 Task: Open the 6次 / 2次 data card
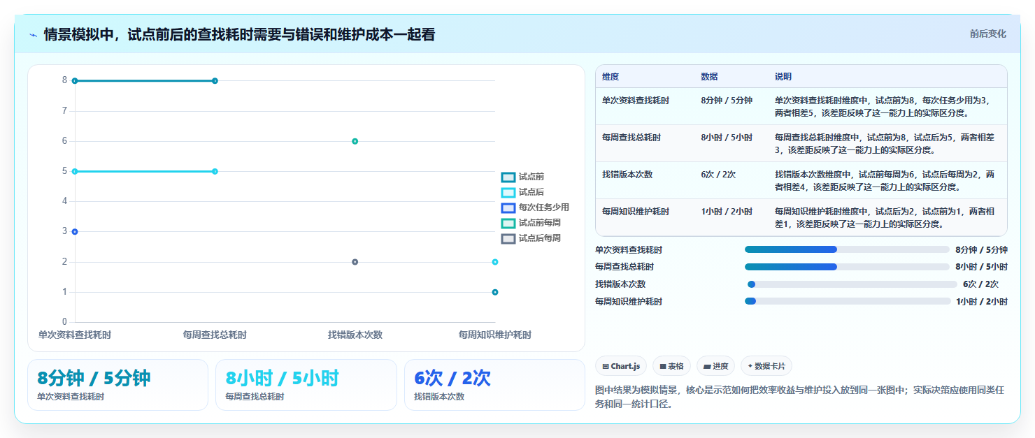(494, 385)
